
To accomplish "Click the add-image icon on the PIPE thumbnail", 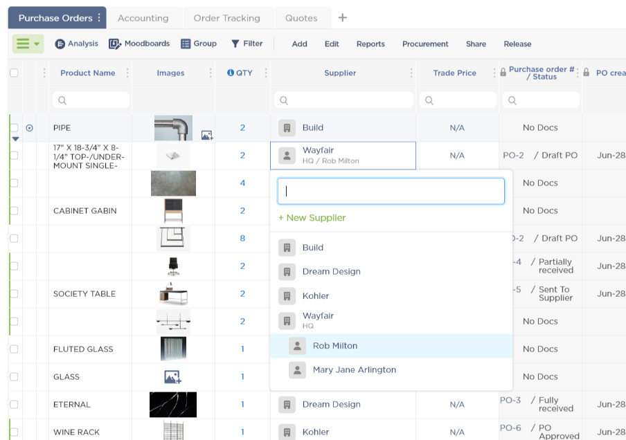I will pyautogui.click(x=206, y=136).
